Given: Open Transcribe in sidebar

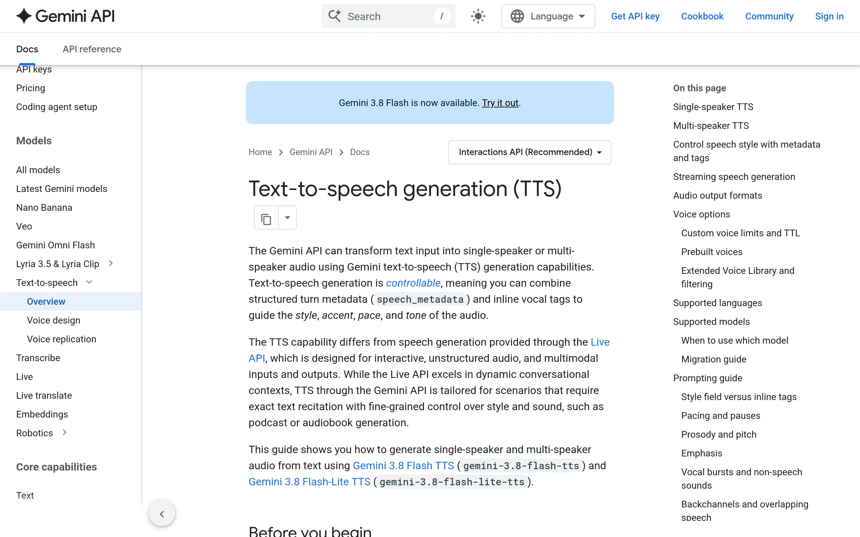Looking at the screenshot, I should 38,358.
